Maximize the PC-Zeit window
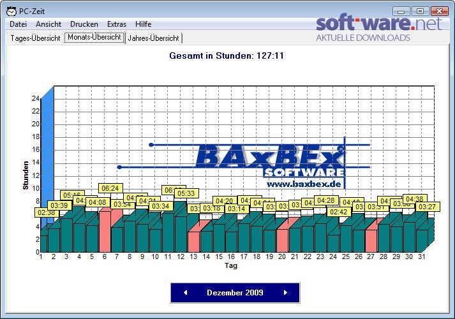Image resolution: width=455 pixels, height=319 pixels. click(x=420, y=11)
